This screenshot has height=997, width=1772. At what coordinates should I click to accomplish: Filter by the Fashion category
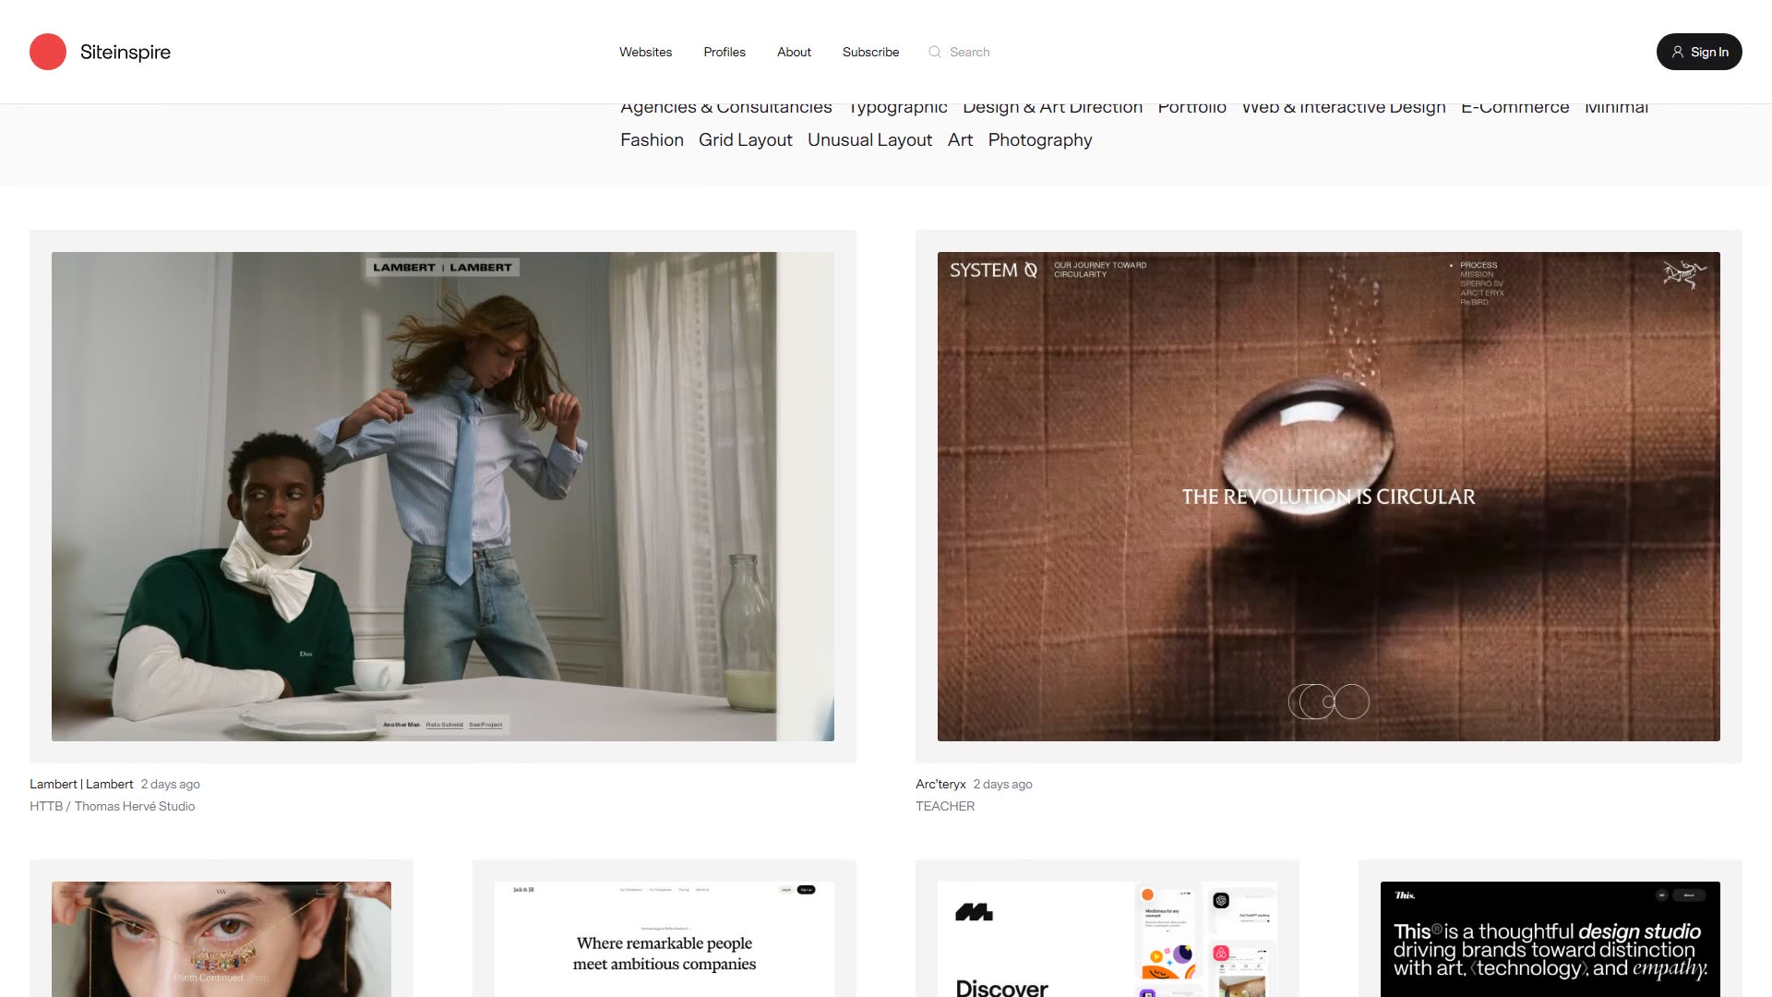click(x=652, y=139)
